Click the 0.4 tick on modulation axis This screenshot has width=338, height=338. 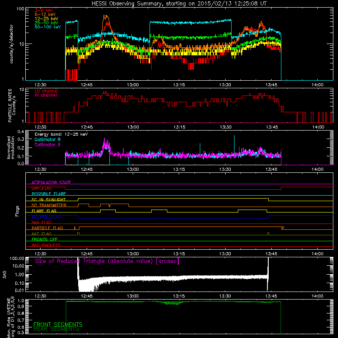click(21, 131)
